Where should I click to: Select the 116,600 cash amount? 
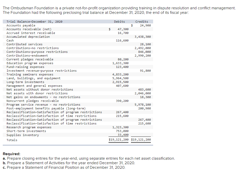122,40
